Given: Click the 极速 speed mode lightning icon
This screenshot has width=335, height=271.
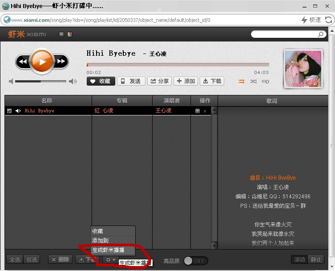Looking at the screenshot, I should pos(304,20).
